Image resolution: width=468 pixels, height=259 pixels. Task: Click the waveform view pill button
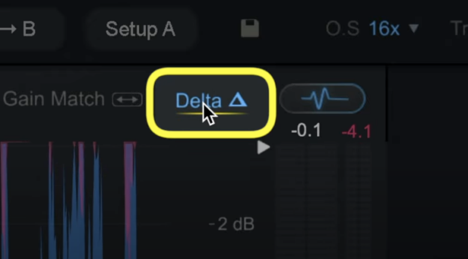click(322, 98)
